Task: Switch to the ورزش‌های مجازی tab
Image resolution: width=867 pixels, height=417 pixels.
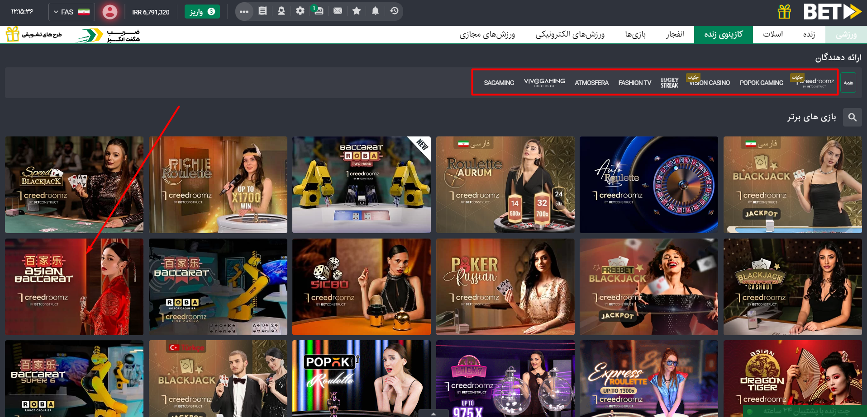Action: point(487,34)
